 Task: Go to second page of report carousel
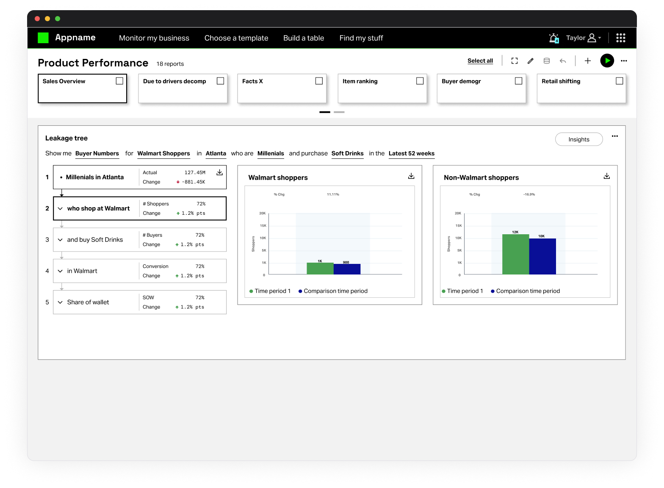click(339, 112)
